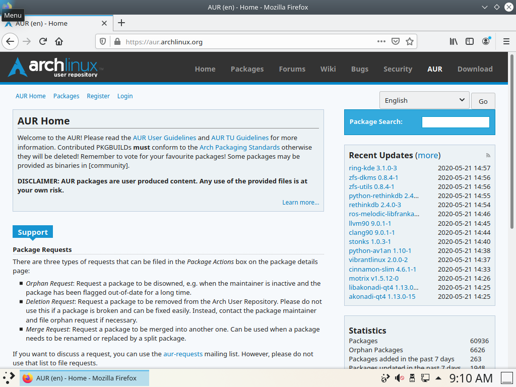The image size is (516, 387).
Task: Open the llvm90 9.0.1-1 package
Action: point(370,223)
